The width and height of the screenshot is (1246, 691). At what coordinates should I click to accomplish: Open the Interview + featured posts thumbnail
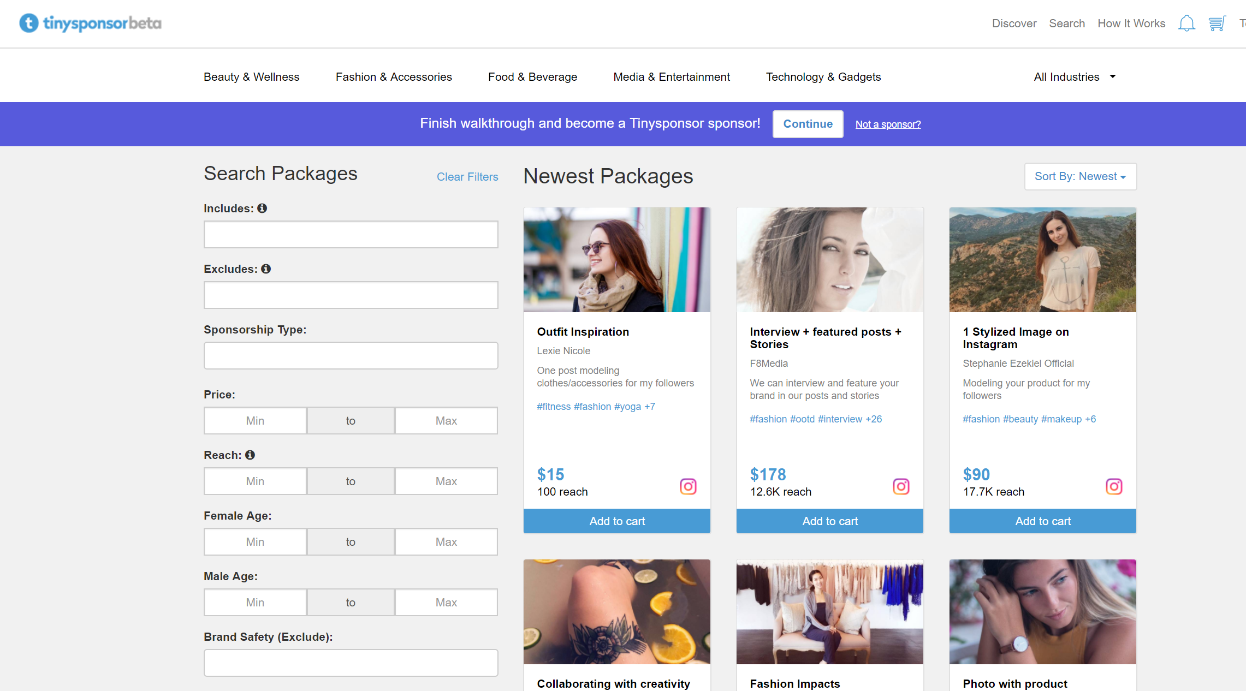click(830, 260)
